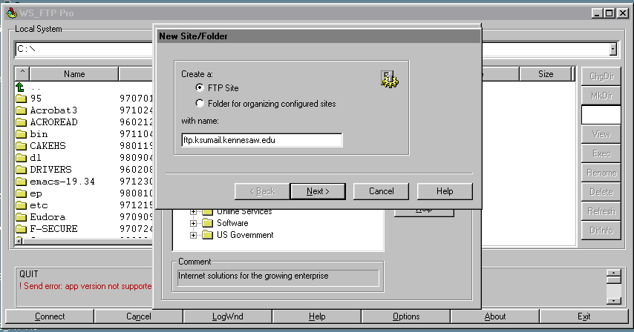Click the disabled Back button
The image size is (634, 332).
262,191
